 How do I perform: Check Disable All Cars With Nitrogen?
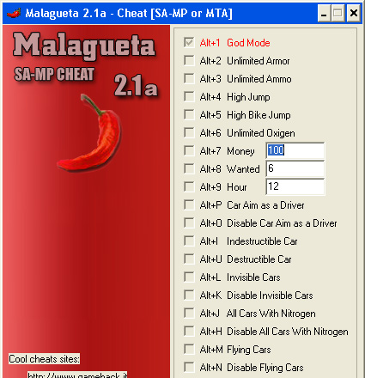pyautogui.click(x=189, y=332)
